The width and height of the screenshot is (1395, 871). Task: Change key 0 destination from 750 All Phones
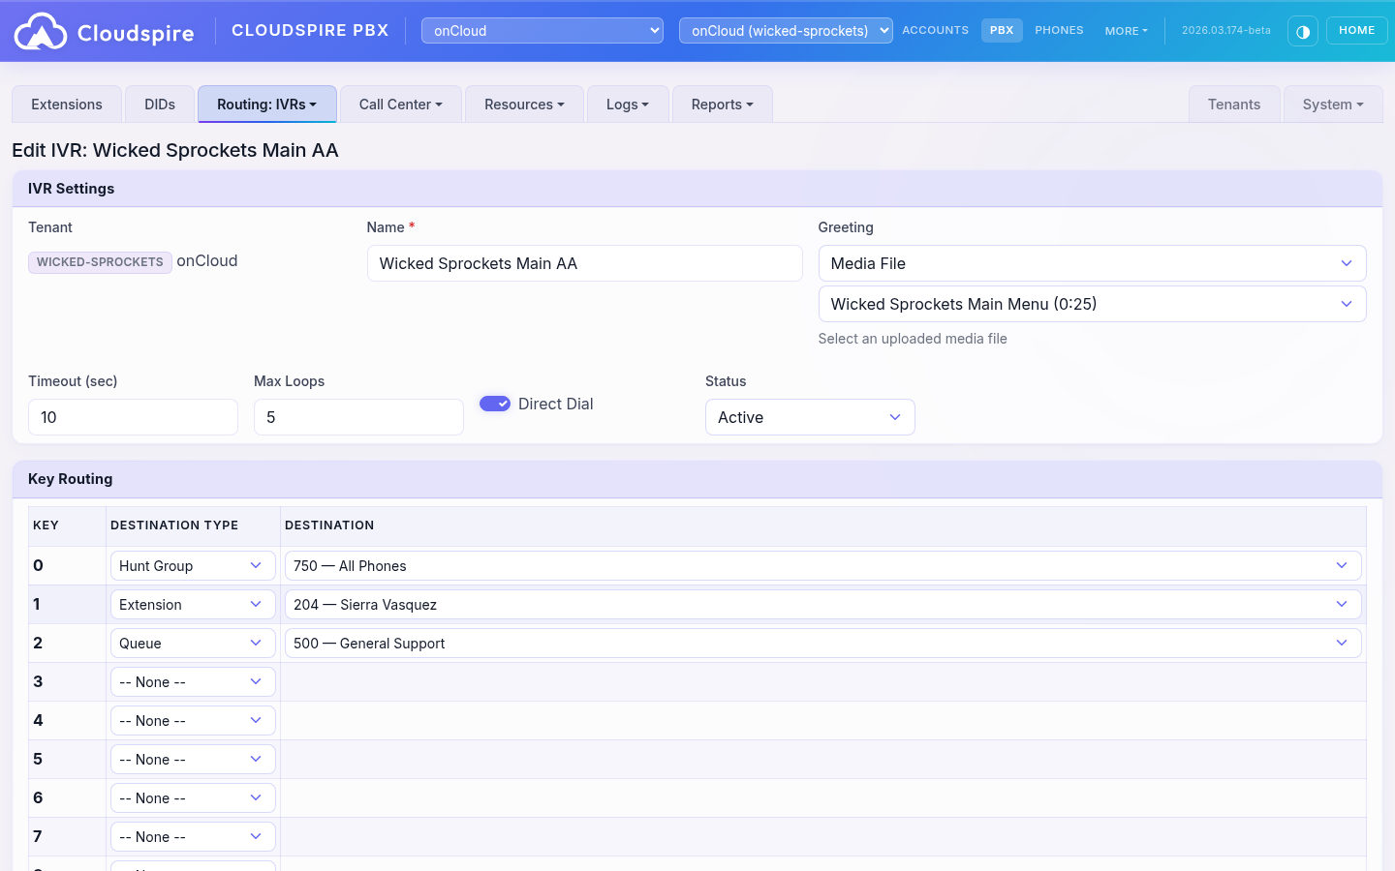point(822,565)
